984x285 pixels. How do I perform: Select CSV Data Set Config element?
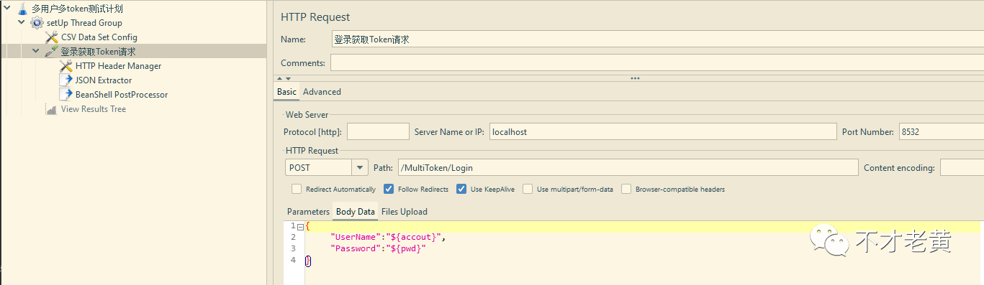[x=99, y=37]
